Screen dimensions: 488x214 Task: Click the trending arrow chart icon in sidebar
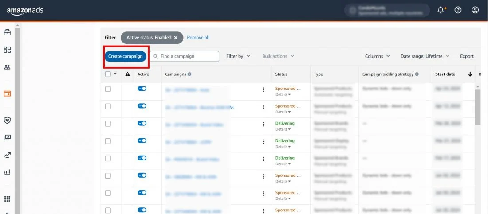(x=7, y=155)
